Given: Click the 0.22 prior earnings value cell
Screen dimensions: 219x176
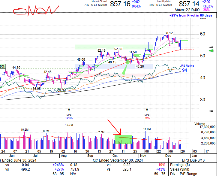Looking at the screenshot, I should 127,165.
